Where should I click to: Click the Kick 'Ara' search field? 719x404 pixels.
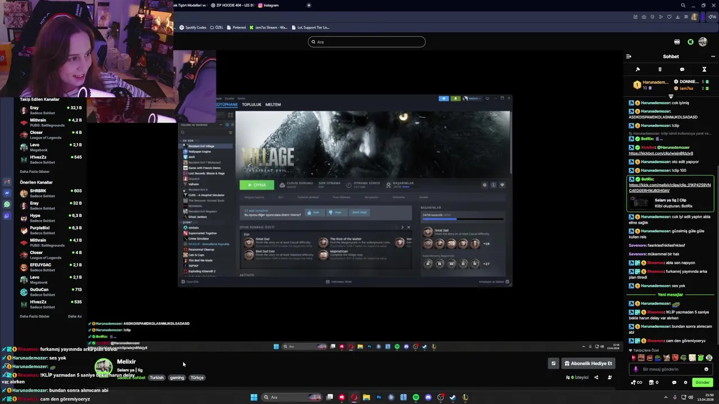[x=366, y=42]
